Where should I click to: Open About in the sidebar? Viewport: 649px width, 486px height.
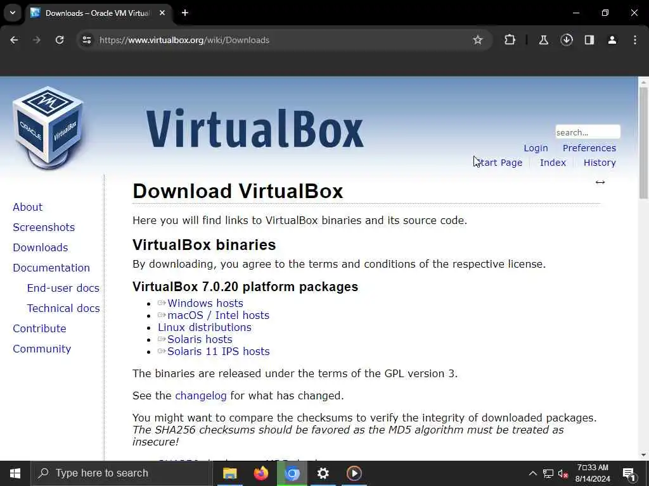click(x=28, y=207)
